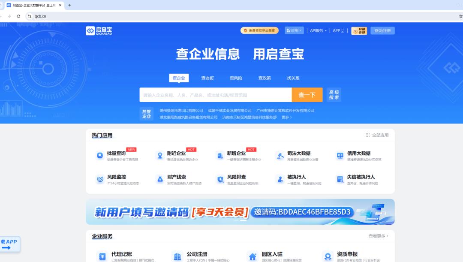Viewport: 463px width, 262px height.
Task: Click the 批量查询 app icon
Action: (x=100, y=156)
